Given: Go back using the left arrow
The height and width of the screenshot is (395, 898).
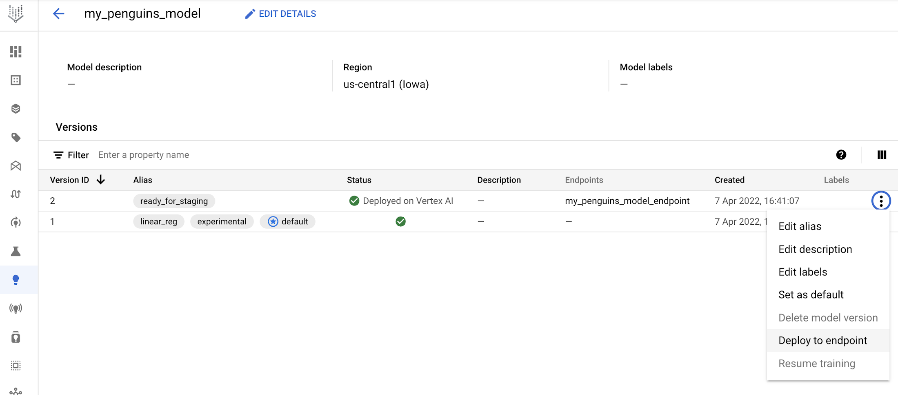Looking at the screenshot, I should [59, 14].
